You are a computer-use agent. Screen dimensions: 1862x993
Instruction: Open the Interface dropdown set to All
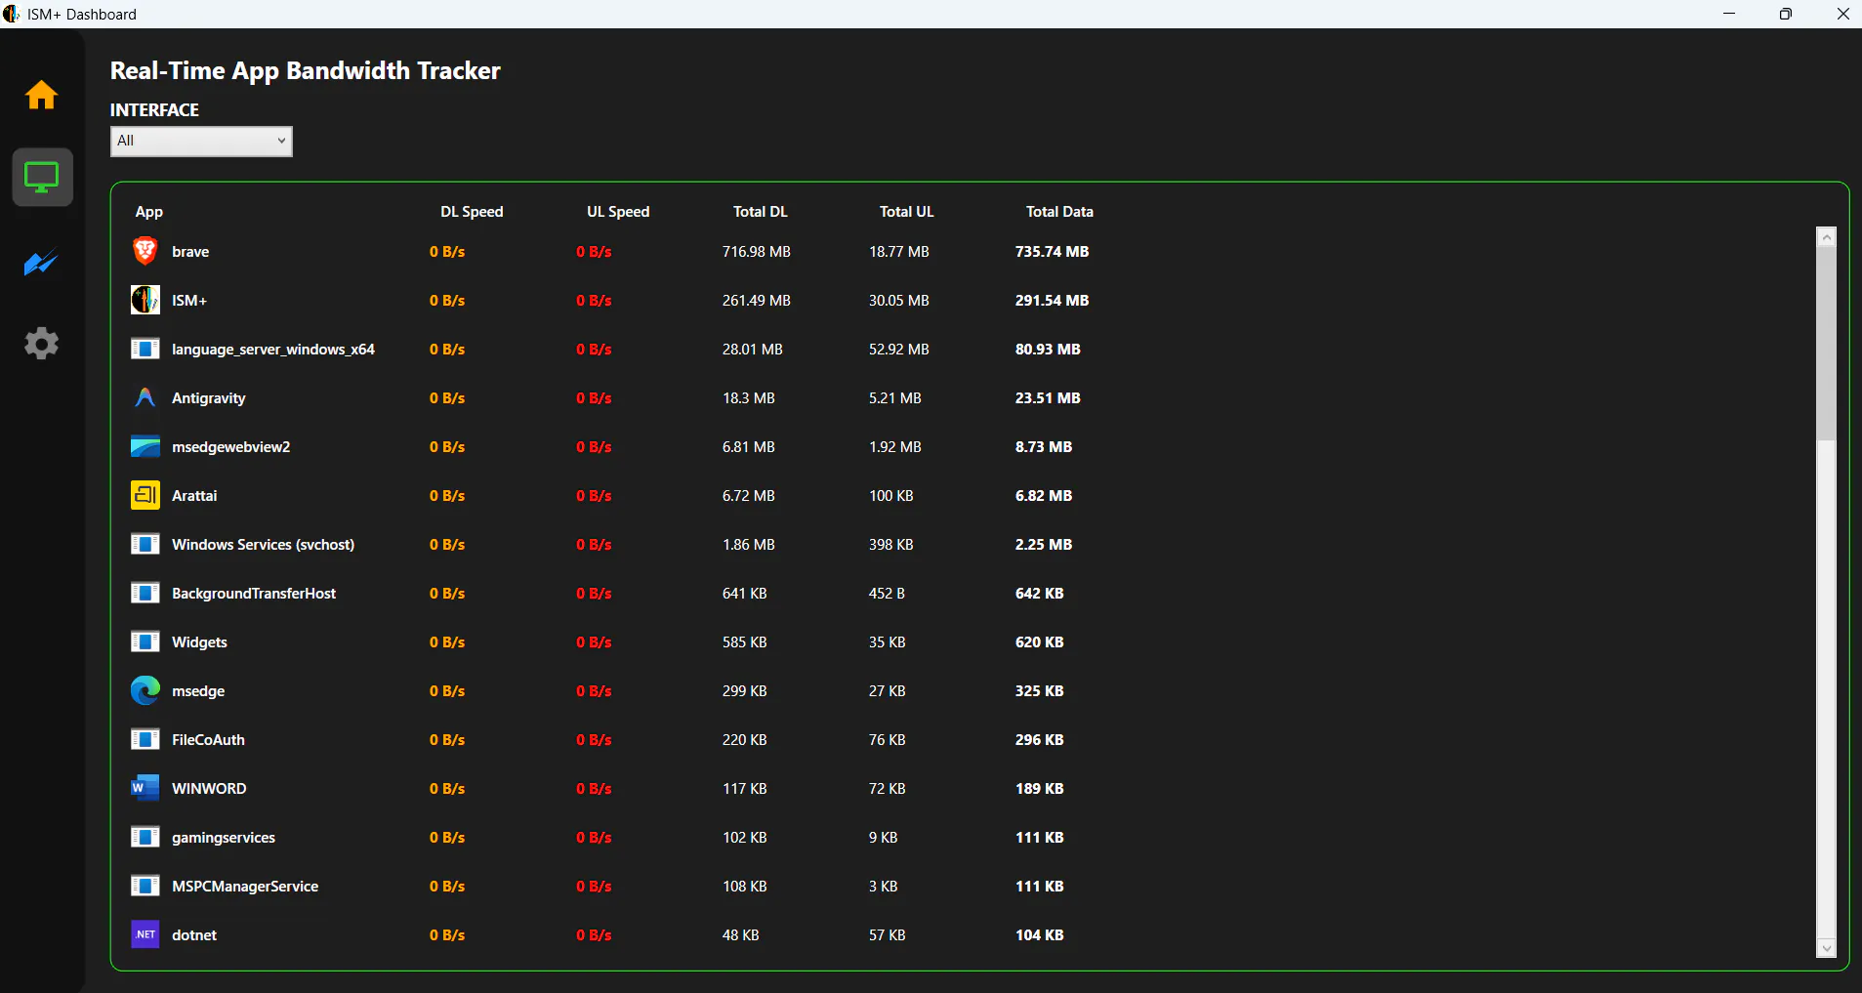(x=201, y=141)
